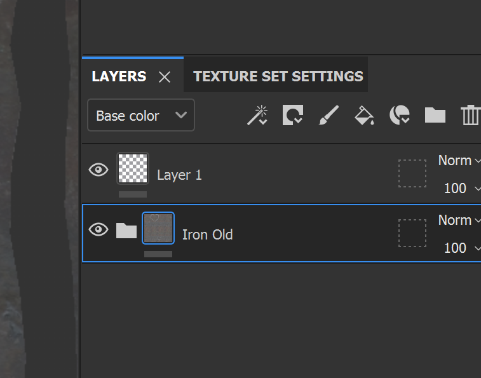Switch to the Texture Set Settings tab

[x=278, y=76]
